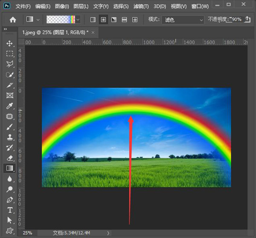The width and height of the screenshot is (256, 238).
Task: Select the Move tool
Action: coord(9,43)
